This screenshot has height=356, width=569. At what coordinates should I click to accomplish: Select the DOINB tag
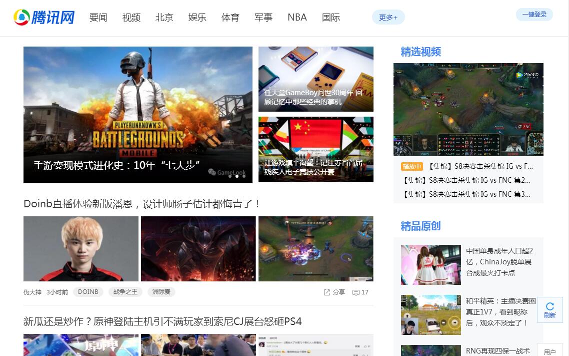pos(88,292)
